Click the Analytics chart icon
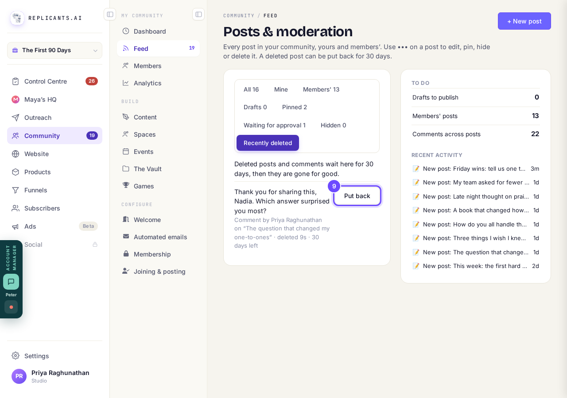Viewport: 567px width, 398px height. 126,83
